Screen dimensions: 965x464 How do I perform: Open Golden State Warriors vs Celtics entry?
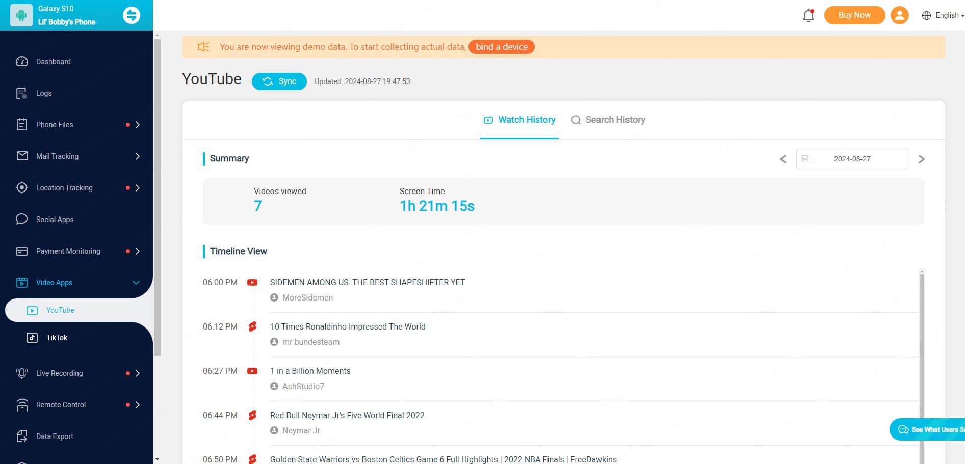pyautogui.click(x=444, y=459)
